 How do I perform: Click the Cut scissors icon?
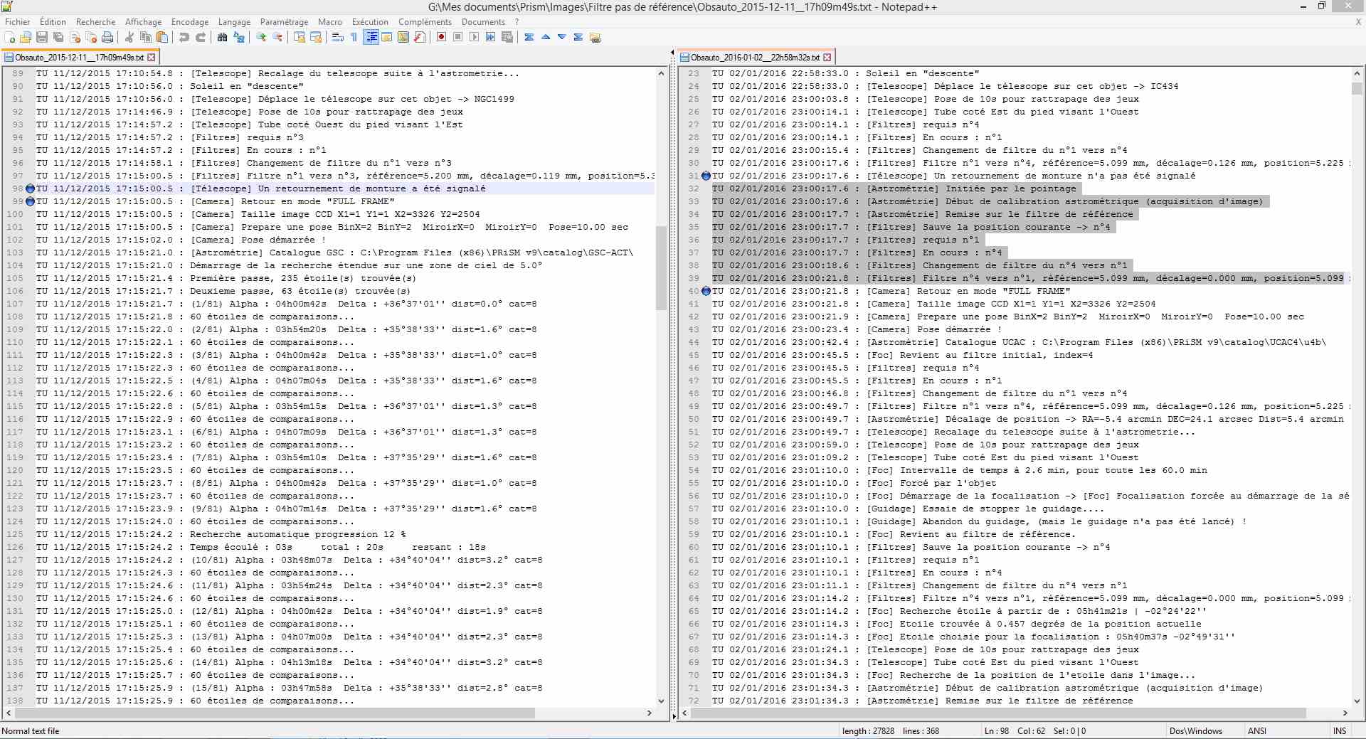coord(129,38)
